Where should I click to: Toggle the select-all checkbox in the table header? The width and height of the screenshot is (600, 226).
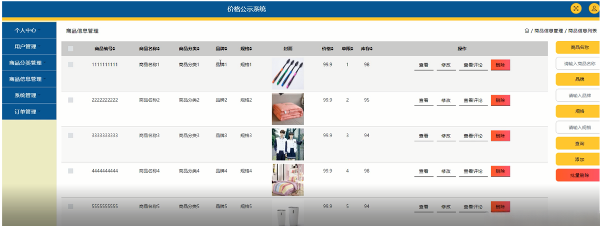(70, 49)
